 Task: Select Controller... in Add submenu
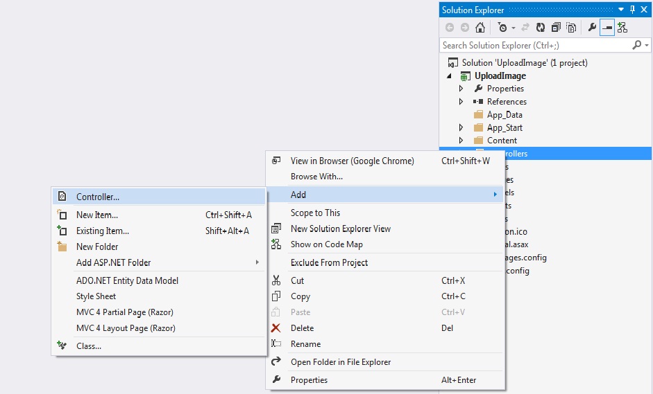point(159,197)
